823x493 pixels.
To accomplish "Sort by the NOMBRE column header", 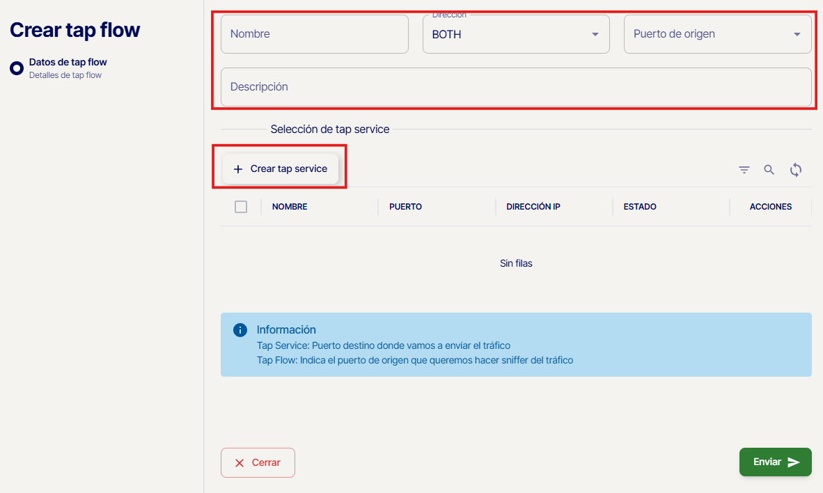I will click(x=290, y=207).
